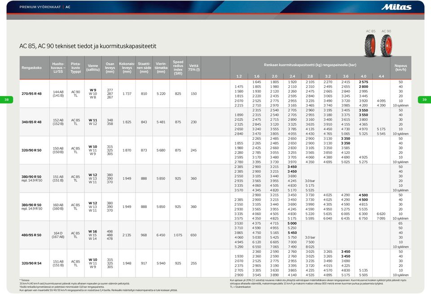This screenshot has width=431, height=294.
Task: Click the 'Nopeus (km/h)' column header
Action: click(x=401, y=68)
